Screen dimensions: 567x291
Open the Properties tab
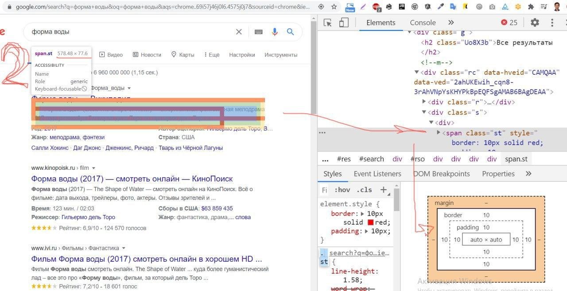coord(498,174)
